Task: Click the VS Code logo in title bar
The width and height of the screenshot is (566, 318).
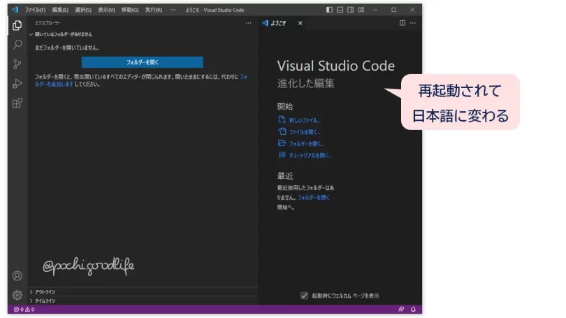Action: click(15, 10)
